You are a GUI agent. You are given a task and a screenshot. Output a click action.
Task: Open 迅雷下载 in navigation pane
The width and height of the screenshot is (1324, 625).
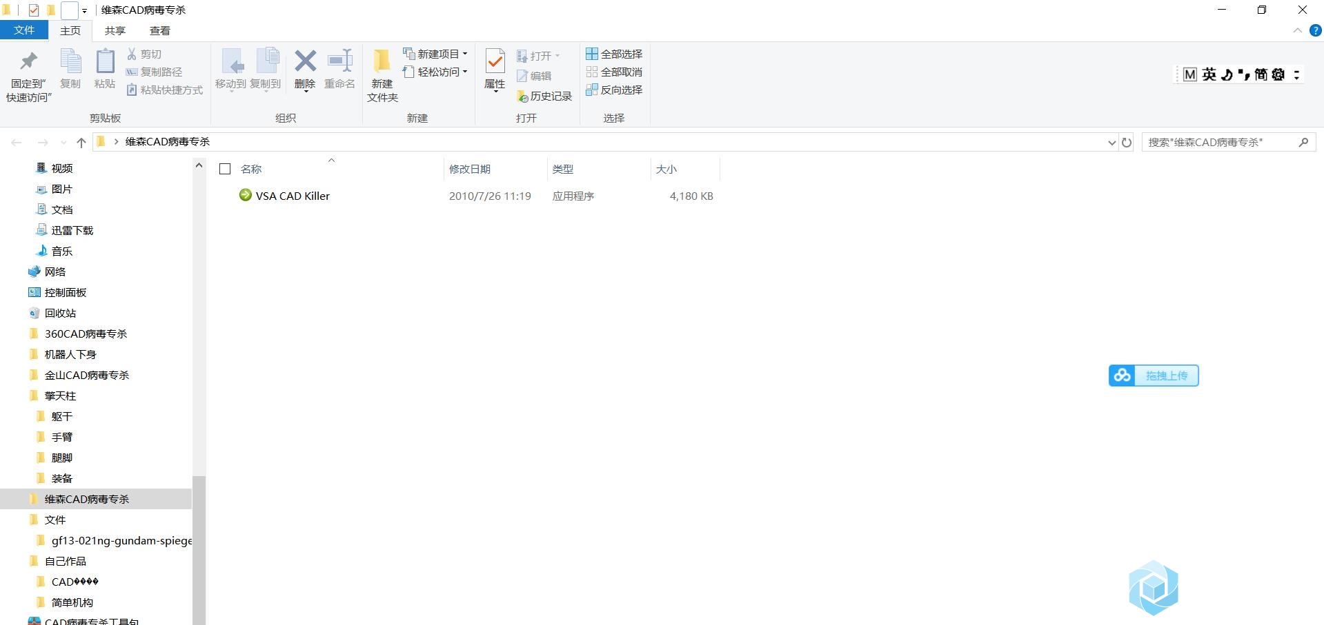pos(72,230)
